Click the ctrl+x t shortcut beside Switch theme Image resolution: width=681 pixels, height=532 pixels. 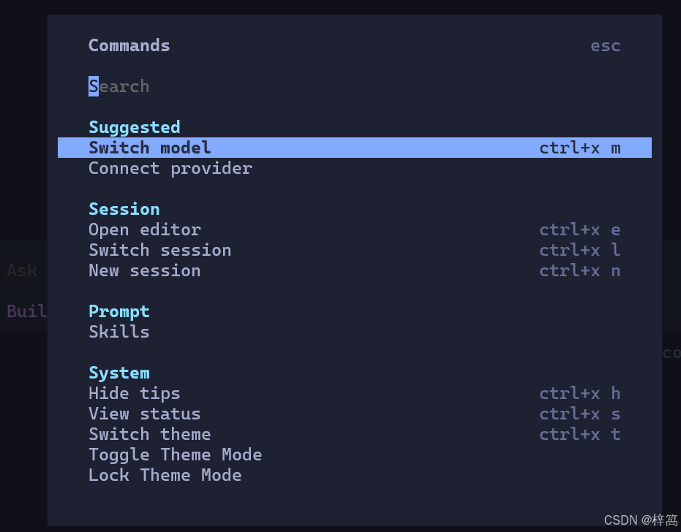580,434
